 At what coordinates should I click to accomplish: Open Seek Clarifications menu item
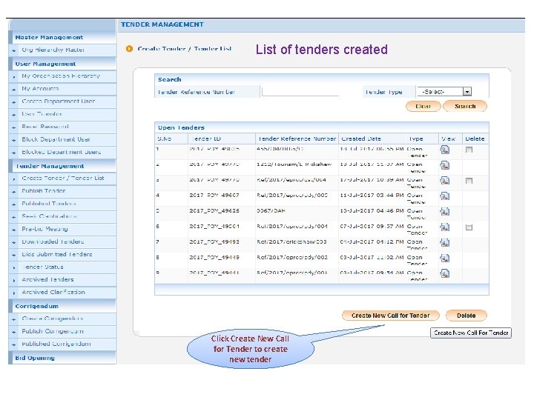point(62,216)
